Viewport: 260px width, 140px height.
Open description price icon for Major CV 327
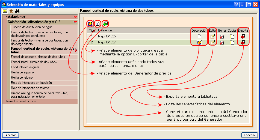[199, 43]
